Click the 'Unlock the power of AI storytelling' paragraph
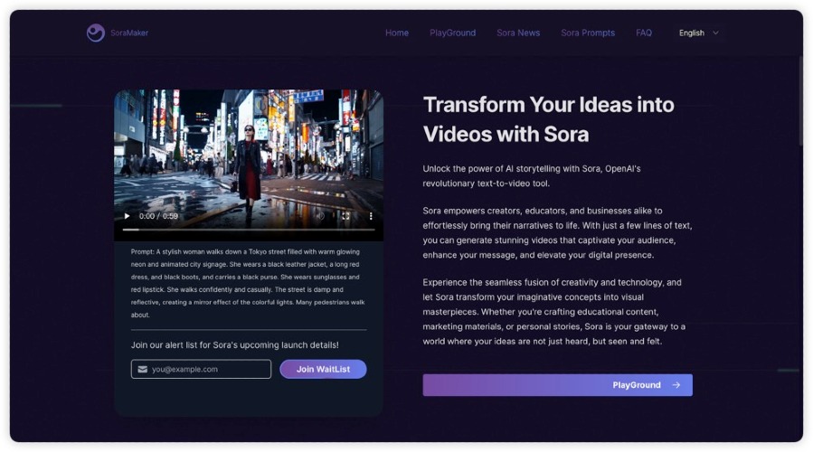This screenshot has height=452, width=813. coord(532,175)
